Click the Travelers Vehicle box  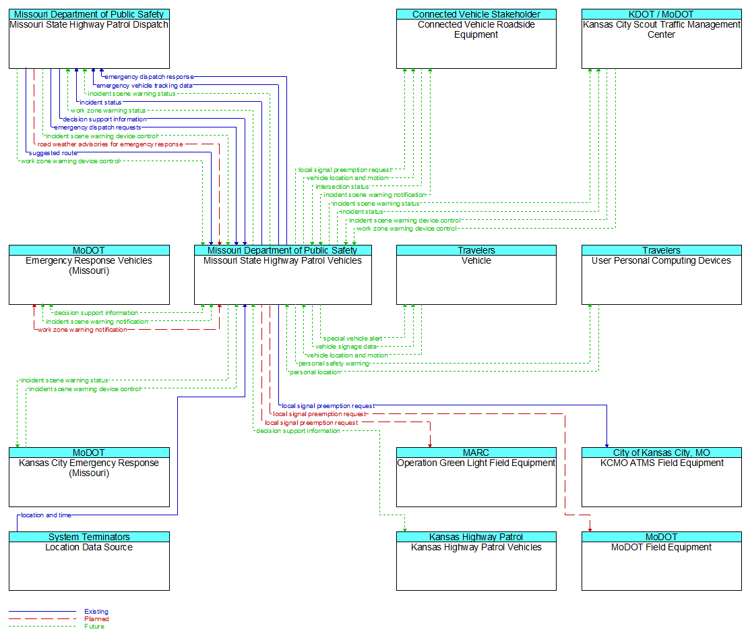point(476,274)
